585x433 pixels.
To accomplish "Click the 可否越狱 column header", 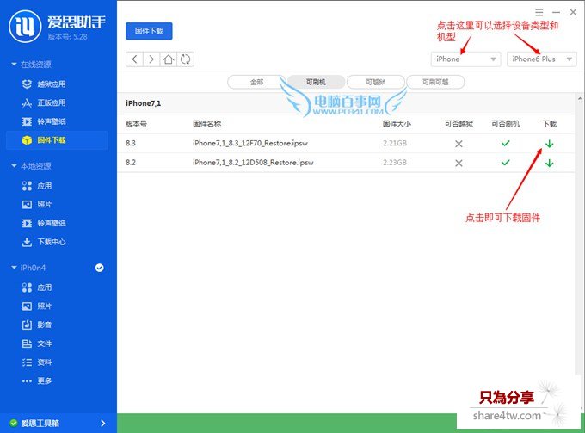I will tap(459, 124).
